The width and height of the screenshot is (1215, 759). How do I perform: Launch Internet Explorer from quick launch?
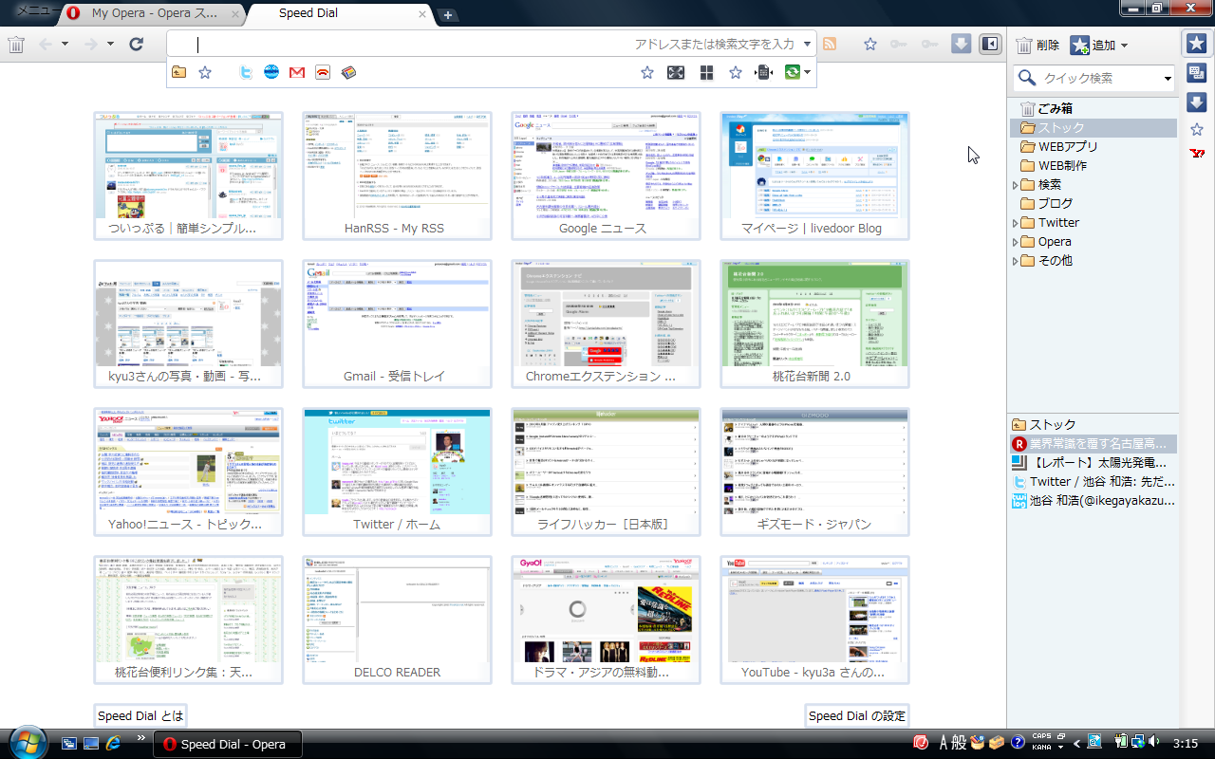(x=114, y=743)
